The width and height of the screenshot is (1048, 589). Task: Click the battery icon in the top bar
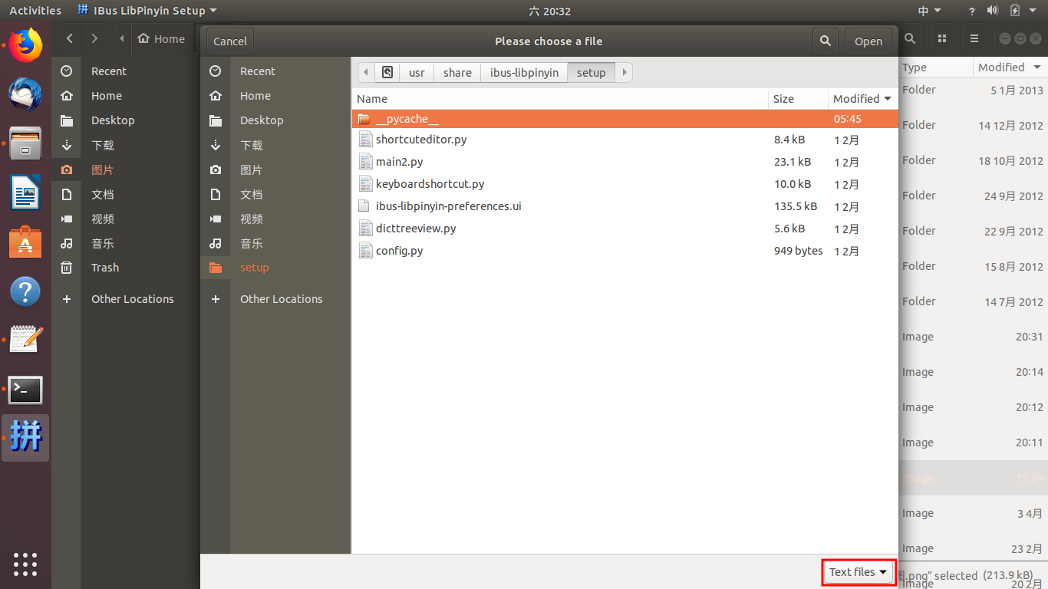(1015, 11)
